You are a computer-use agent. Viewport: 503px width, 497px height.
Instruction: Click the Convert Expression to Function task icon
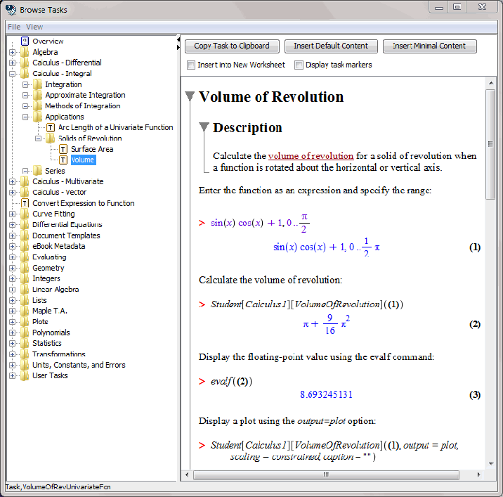tap(25, 203)
